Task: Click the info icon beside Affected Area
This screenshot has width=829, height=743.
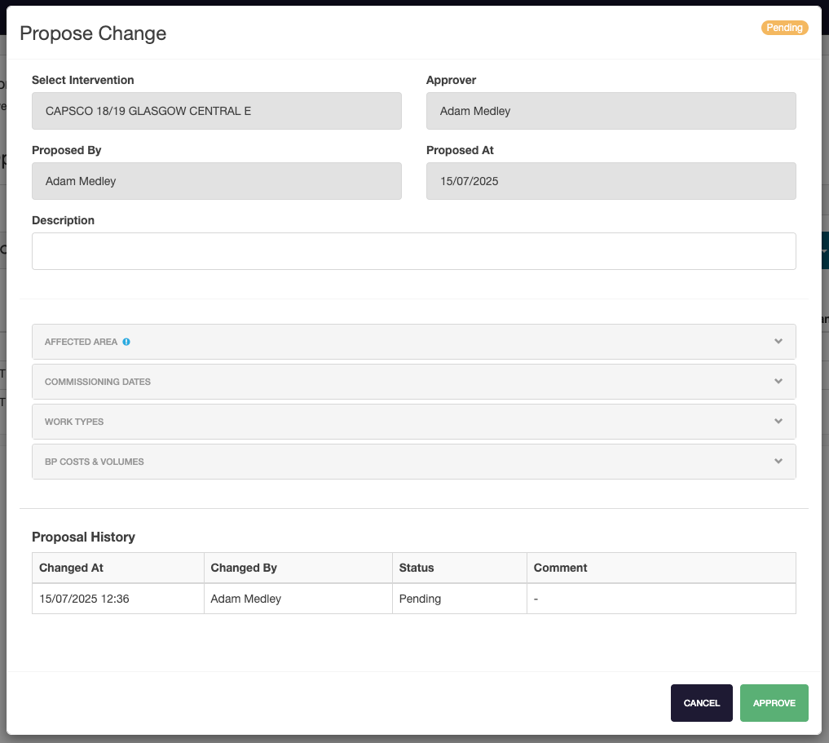Action: tap(126, 342)
